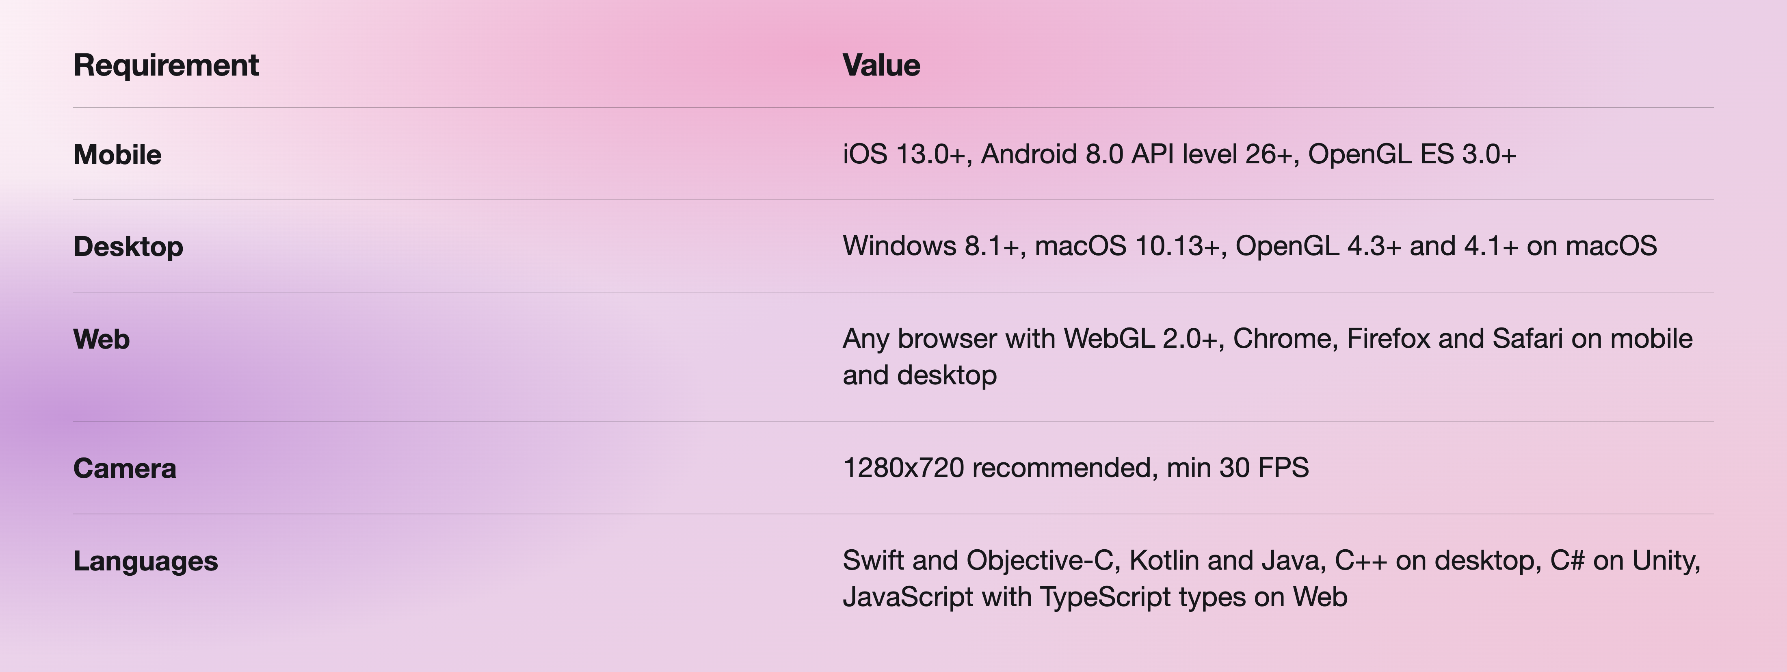This screenshot has width=1787, height=672.
Task: Select the 'Mobile' row label
Action: coord(117,154)
